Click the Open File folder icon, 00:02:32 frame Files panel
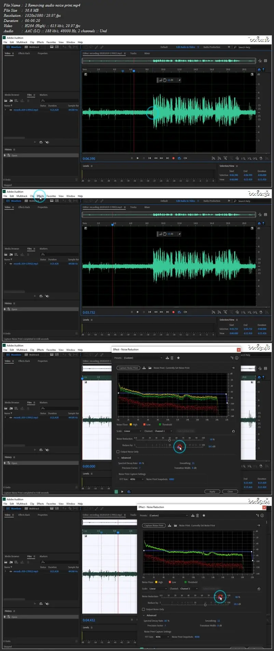The height and width of the screenshot is (651, 274). tap(6, 255)
